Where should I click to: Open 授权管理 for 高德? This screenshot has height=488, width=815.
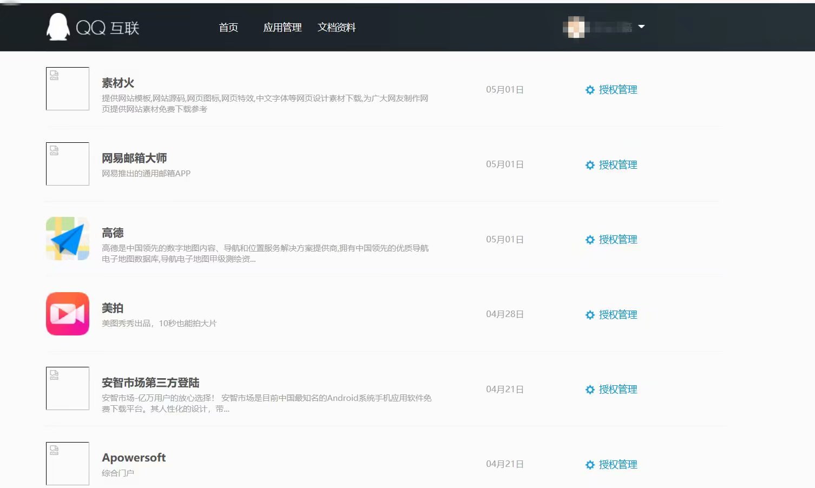click(618, 240)
